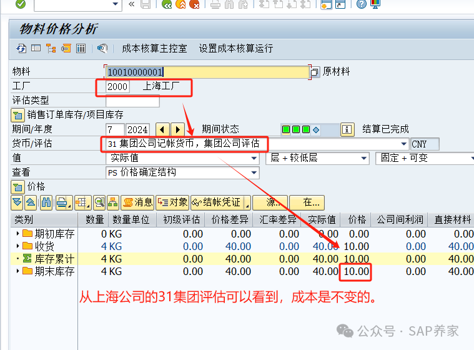Click the Expand subtree down-arrows icon
474x350 pixels.
tap(17, 202)
